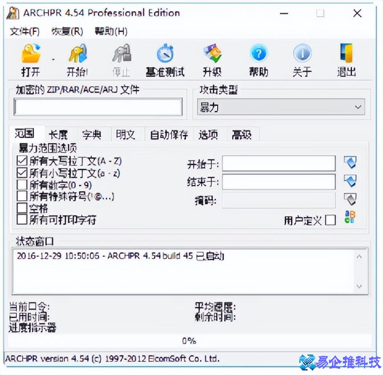Tick the 用户定义 checkbox
Viewport: 383px width, 375px height.
tap(330, 220)
